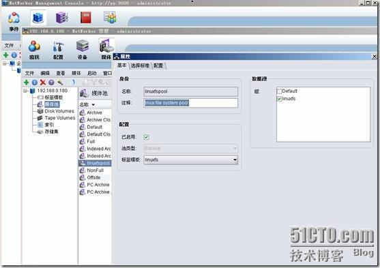Open 文件 menu in console window
Viewport: 380px width, 268px height.
[9, 45]
